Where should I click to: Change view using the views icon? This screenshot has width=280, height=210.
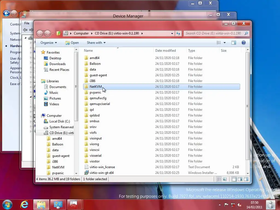click(x=218, y=42)
